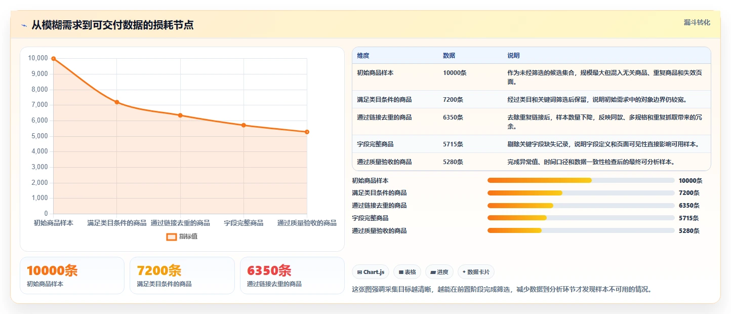Click the title 从模糊需求到可交付数据的损耗节点
This screenshot has height=314, width=731.
(112, 25)
